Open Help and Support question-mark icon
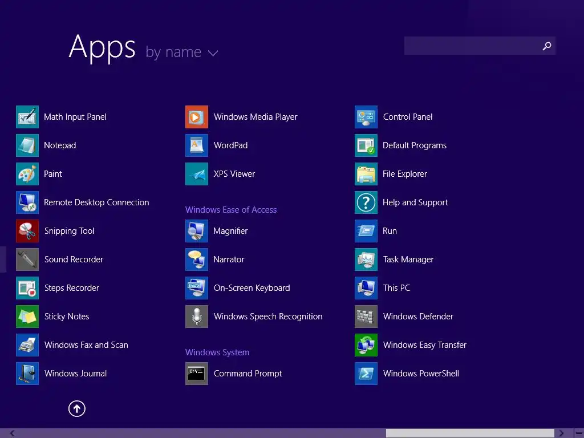The height and width of the screenshot is (438, 584). point(366,202)
